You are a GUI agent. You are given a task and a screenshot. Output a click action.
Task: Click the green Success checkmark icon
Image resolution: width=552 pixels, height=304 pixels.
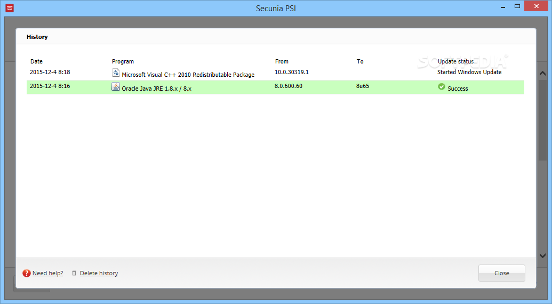tap(442, 86)
